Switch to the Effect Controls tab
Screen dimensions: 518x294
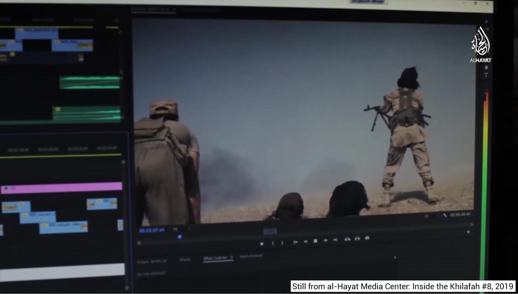(x=215, y=258)
